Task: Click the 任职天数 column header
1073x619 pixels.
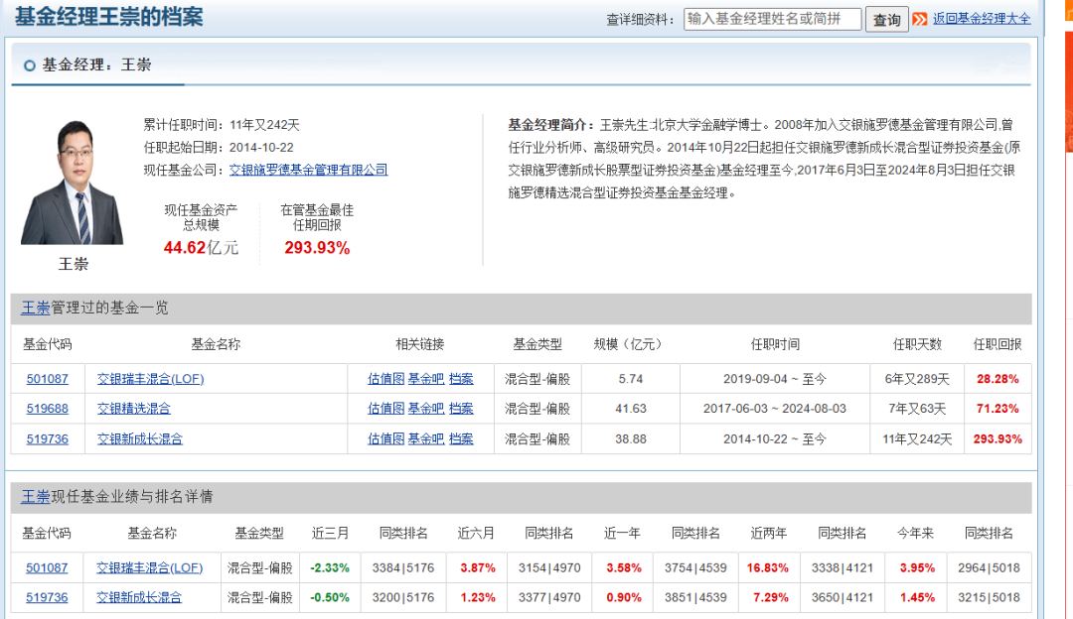Action: coord(917,344)
